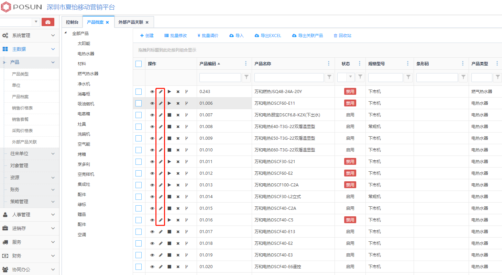Collapse the 全部产品 tree node
The width and height of the screenshot is (502, 275).
tap(66, 33)
